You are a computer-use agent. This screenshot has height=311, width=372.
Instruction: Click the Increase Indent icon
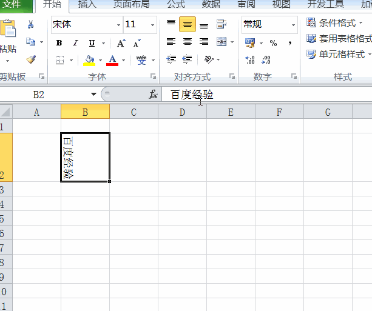click(x=187, y=59)
